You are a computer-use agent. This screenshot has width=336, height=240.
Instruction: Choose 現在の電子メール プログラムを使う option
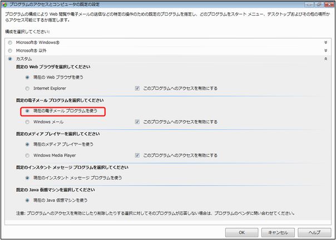click(27, 111)
